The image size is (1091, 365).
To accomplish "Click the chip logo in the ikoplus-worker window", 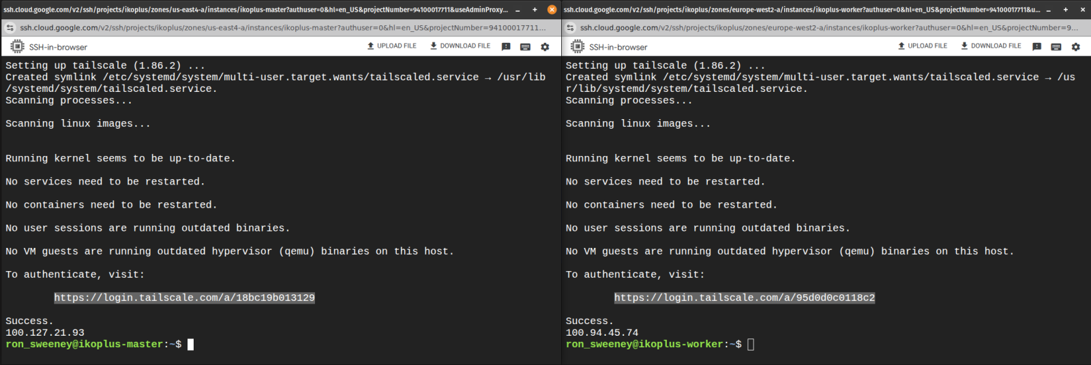I will coord(578,47).
